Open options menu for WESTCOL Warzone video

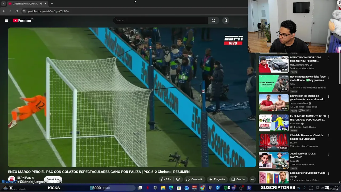(328, 154)
